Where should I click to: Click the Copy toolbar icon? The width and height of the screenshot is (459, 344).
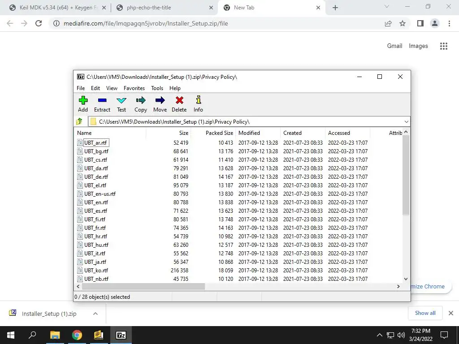click(140, 100)
